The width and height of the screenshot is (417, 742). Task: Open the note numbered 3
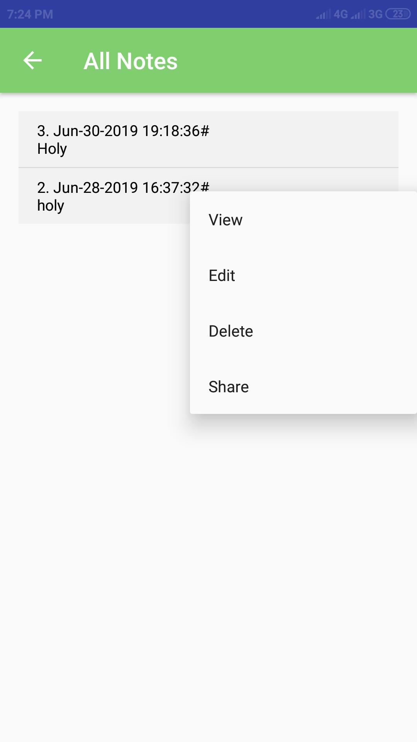pos(208,140)
